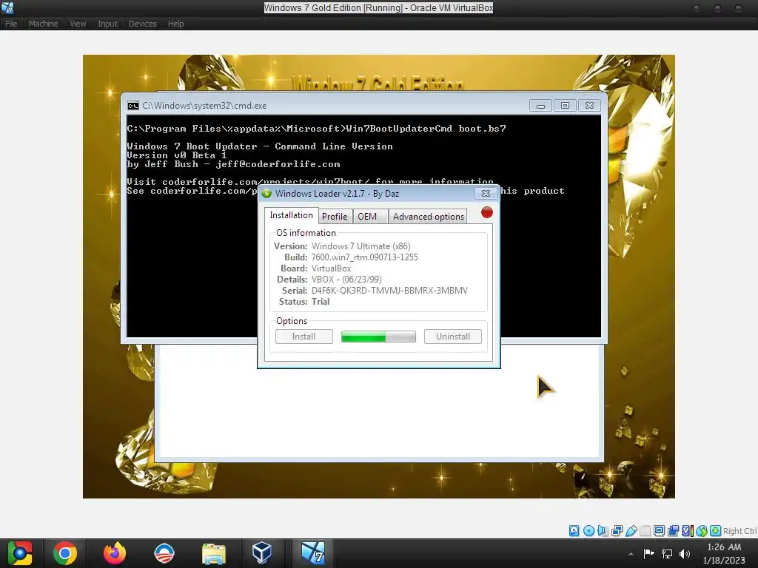Show hidden tray icons arrow
758x568 pixels.
(631, 554)
